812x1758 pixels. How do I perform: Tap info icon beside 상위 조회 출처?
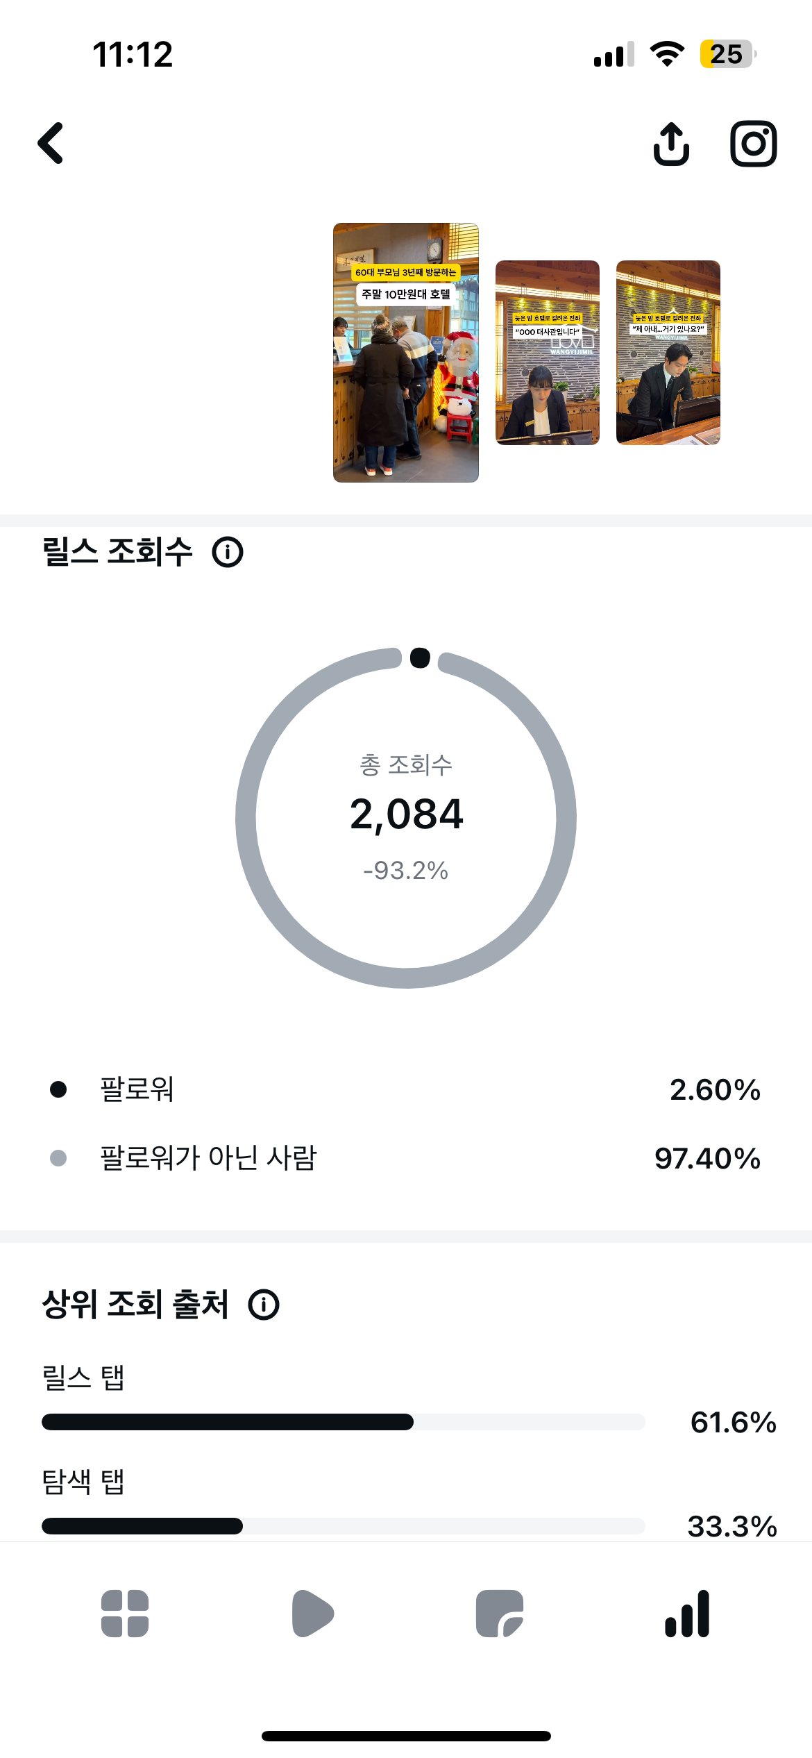(264, 1305)
